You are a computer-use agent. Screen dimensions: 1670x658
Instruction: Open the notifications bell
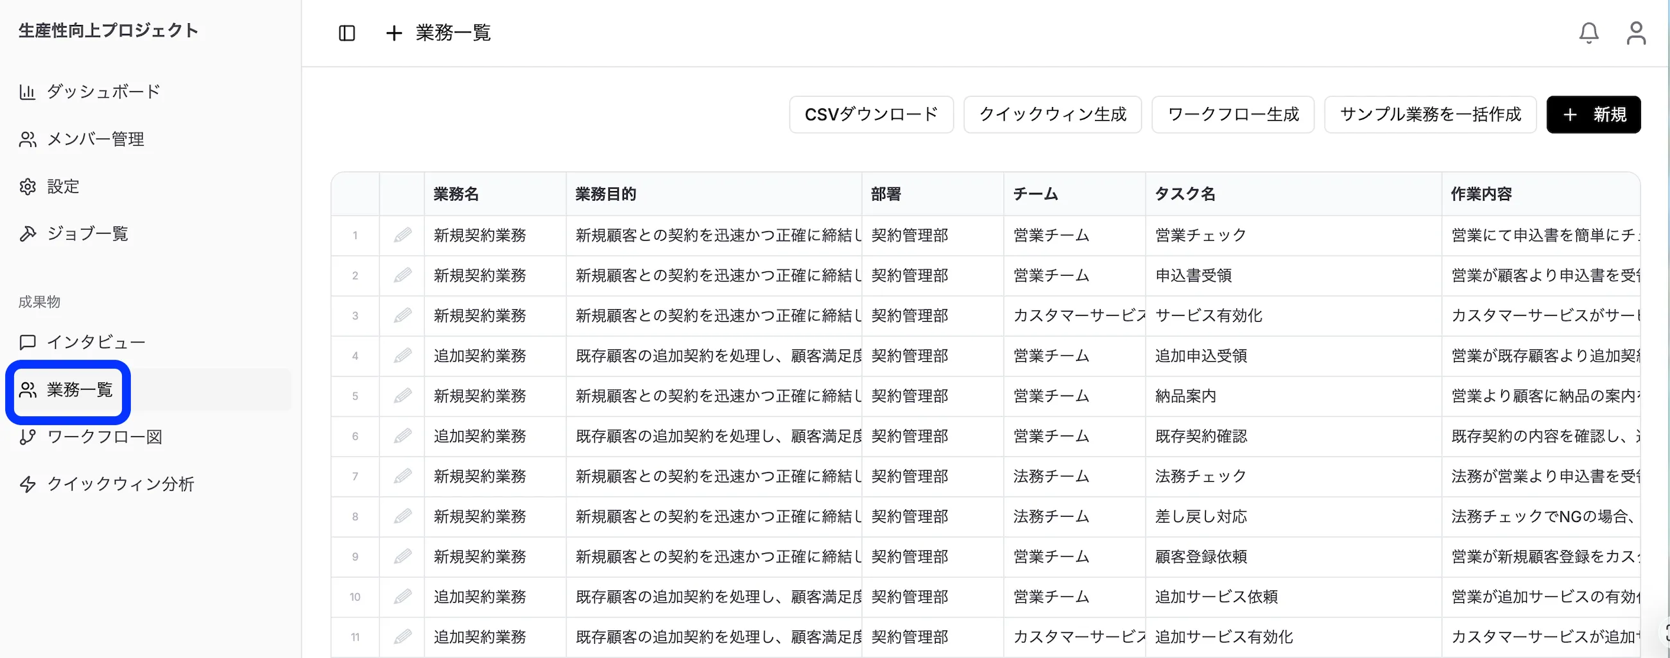(1588, 33)
